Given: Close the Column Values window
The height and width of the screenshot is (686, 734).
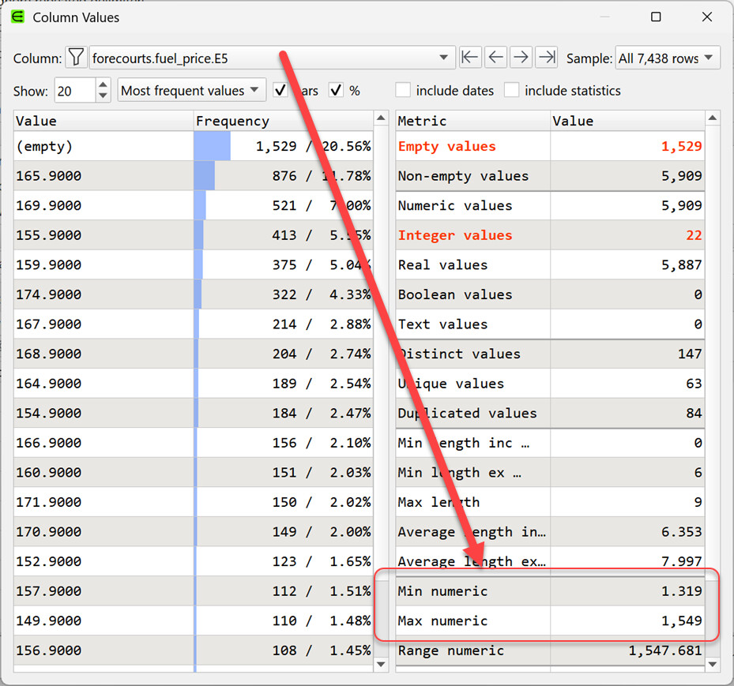Looking at the screenshot, I should tap(707, 17).
